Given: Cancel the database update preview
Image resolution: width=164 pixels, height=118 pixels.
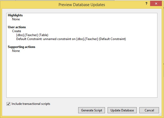Looking at the screenshot, I should click(149, 110).
